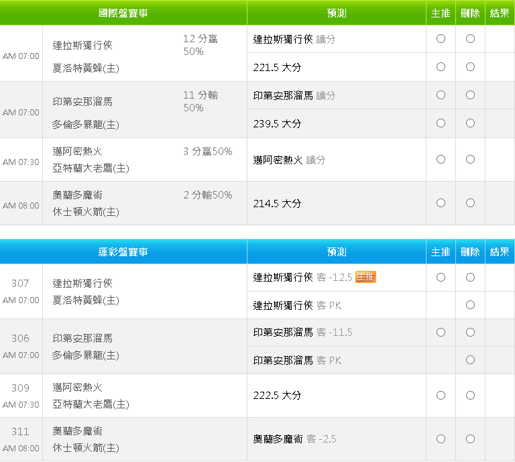The height and width of the screenshot is (462, 515).
Task: Mark 222.5 大分 as 主推
Action: coord(441,396)
